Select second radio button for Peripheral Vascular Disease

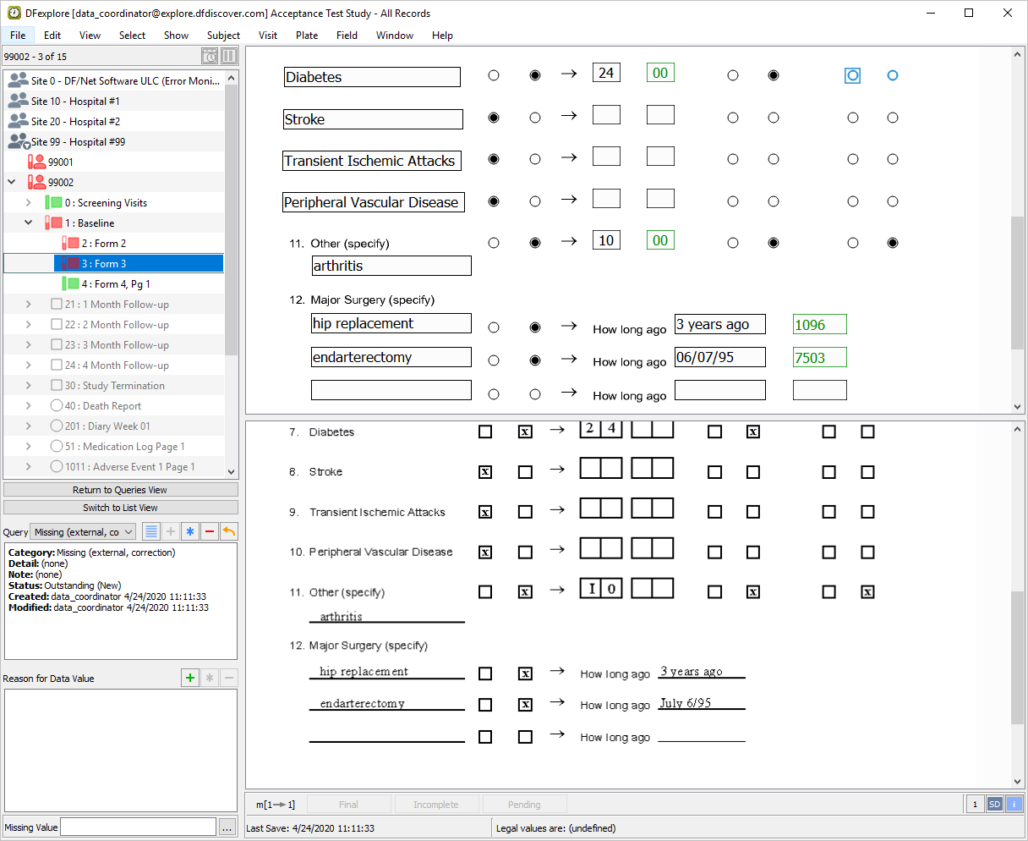point(534,201)
